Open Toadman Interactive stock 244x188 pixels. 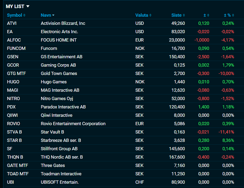(x=61, y=174)
